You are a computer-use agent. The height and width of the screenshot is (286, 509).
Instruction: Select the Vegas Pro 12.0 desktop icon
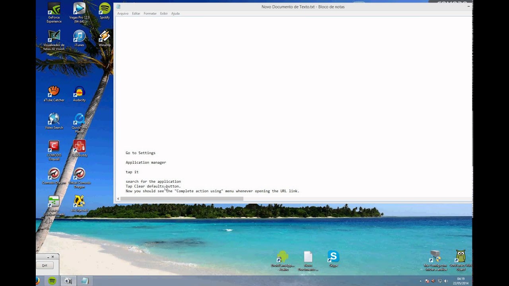pyautogui.click(x=79, y=13)
